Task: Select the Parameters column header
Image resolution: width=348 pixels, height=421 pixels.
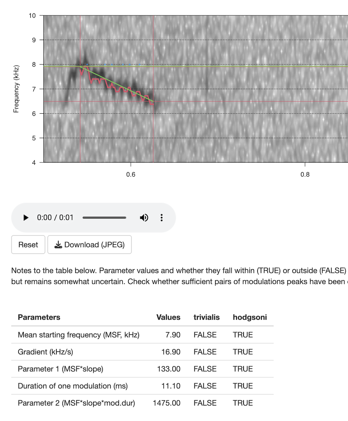Action: [39, 318]
